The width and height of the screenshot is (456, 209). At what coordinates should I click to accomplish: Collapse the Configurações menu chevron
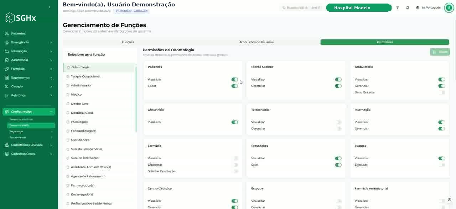click(x=51, y=112)
